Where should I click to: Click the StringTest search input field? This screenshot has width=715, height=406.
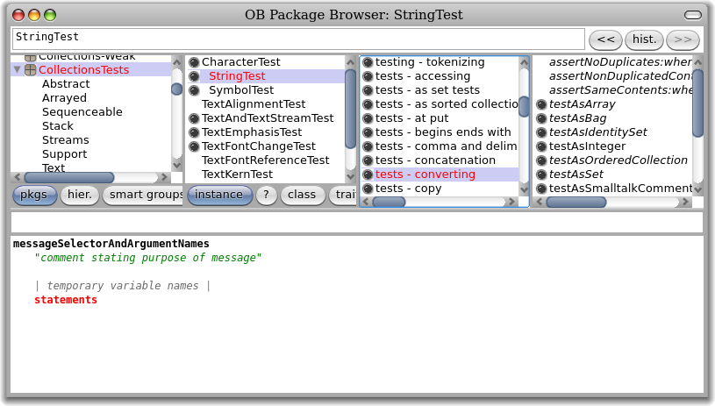click(x=298, y=39)
